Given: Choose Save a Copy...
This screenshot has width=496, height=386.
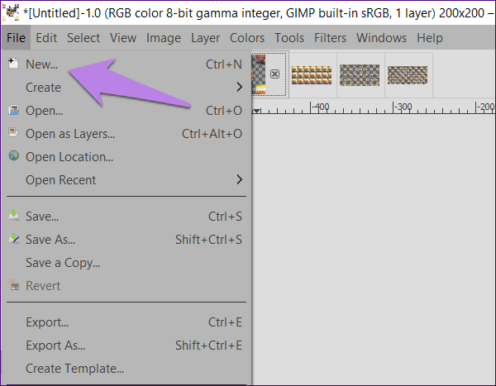Looking at the screenshot, I should click(126, 263).
